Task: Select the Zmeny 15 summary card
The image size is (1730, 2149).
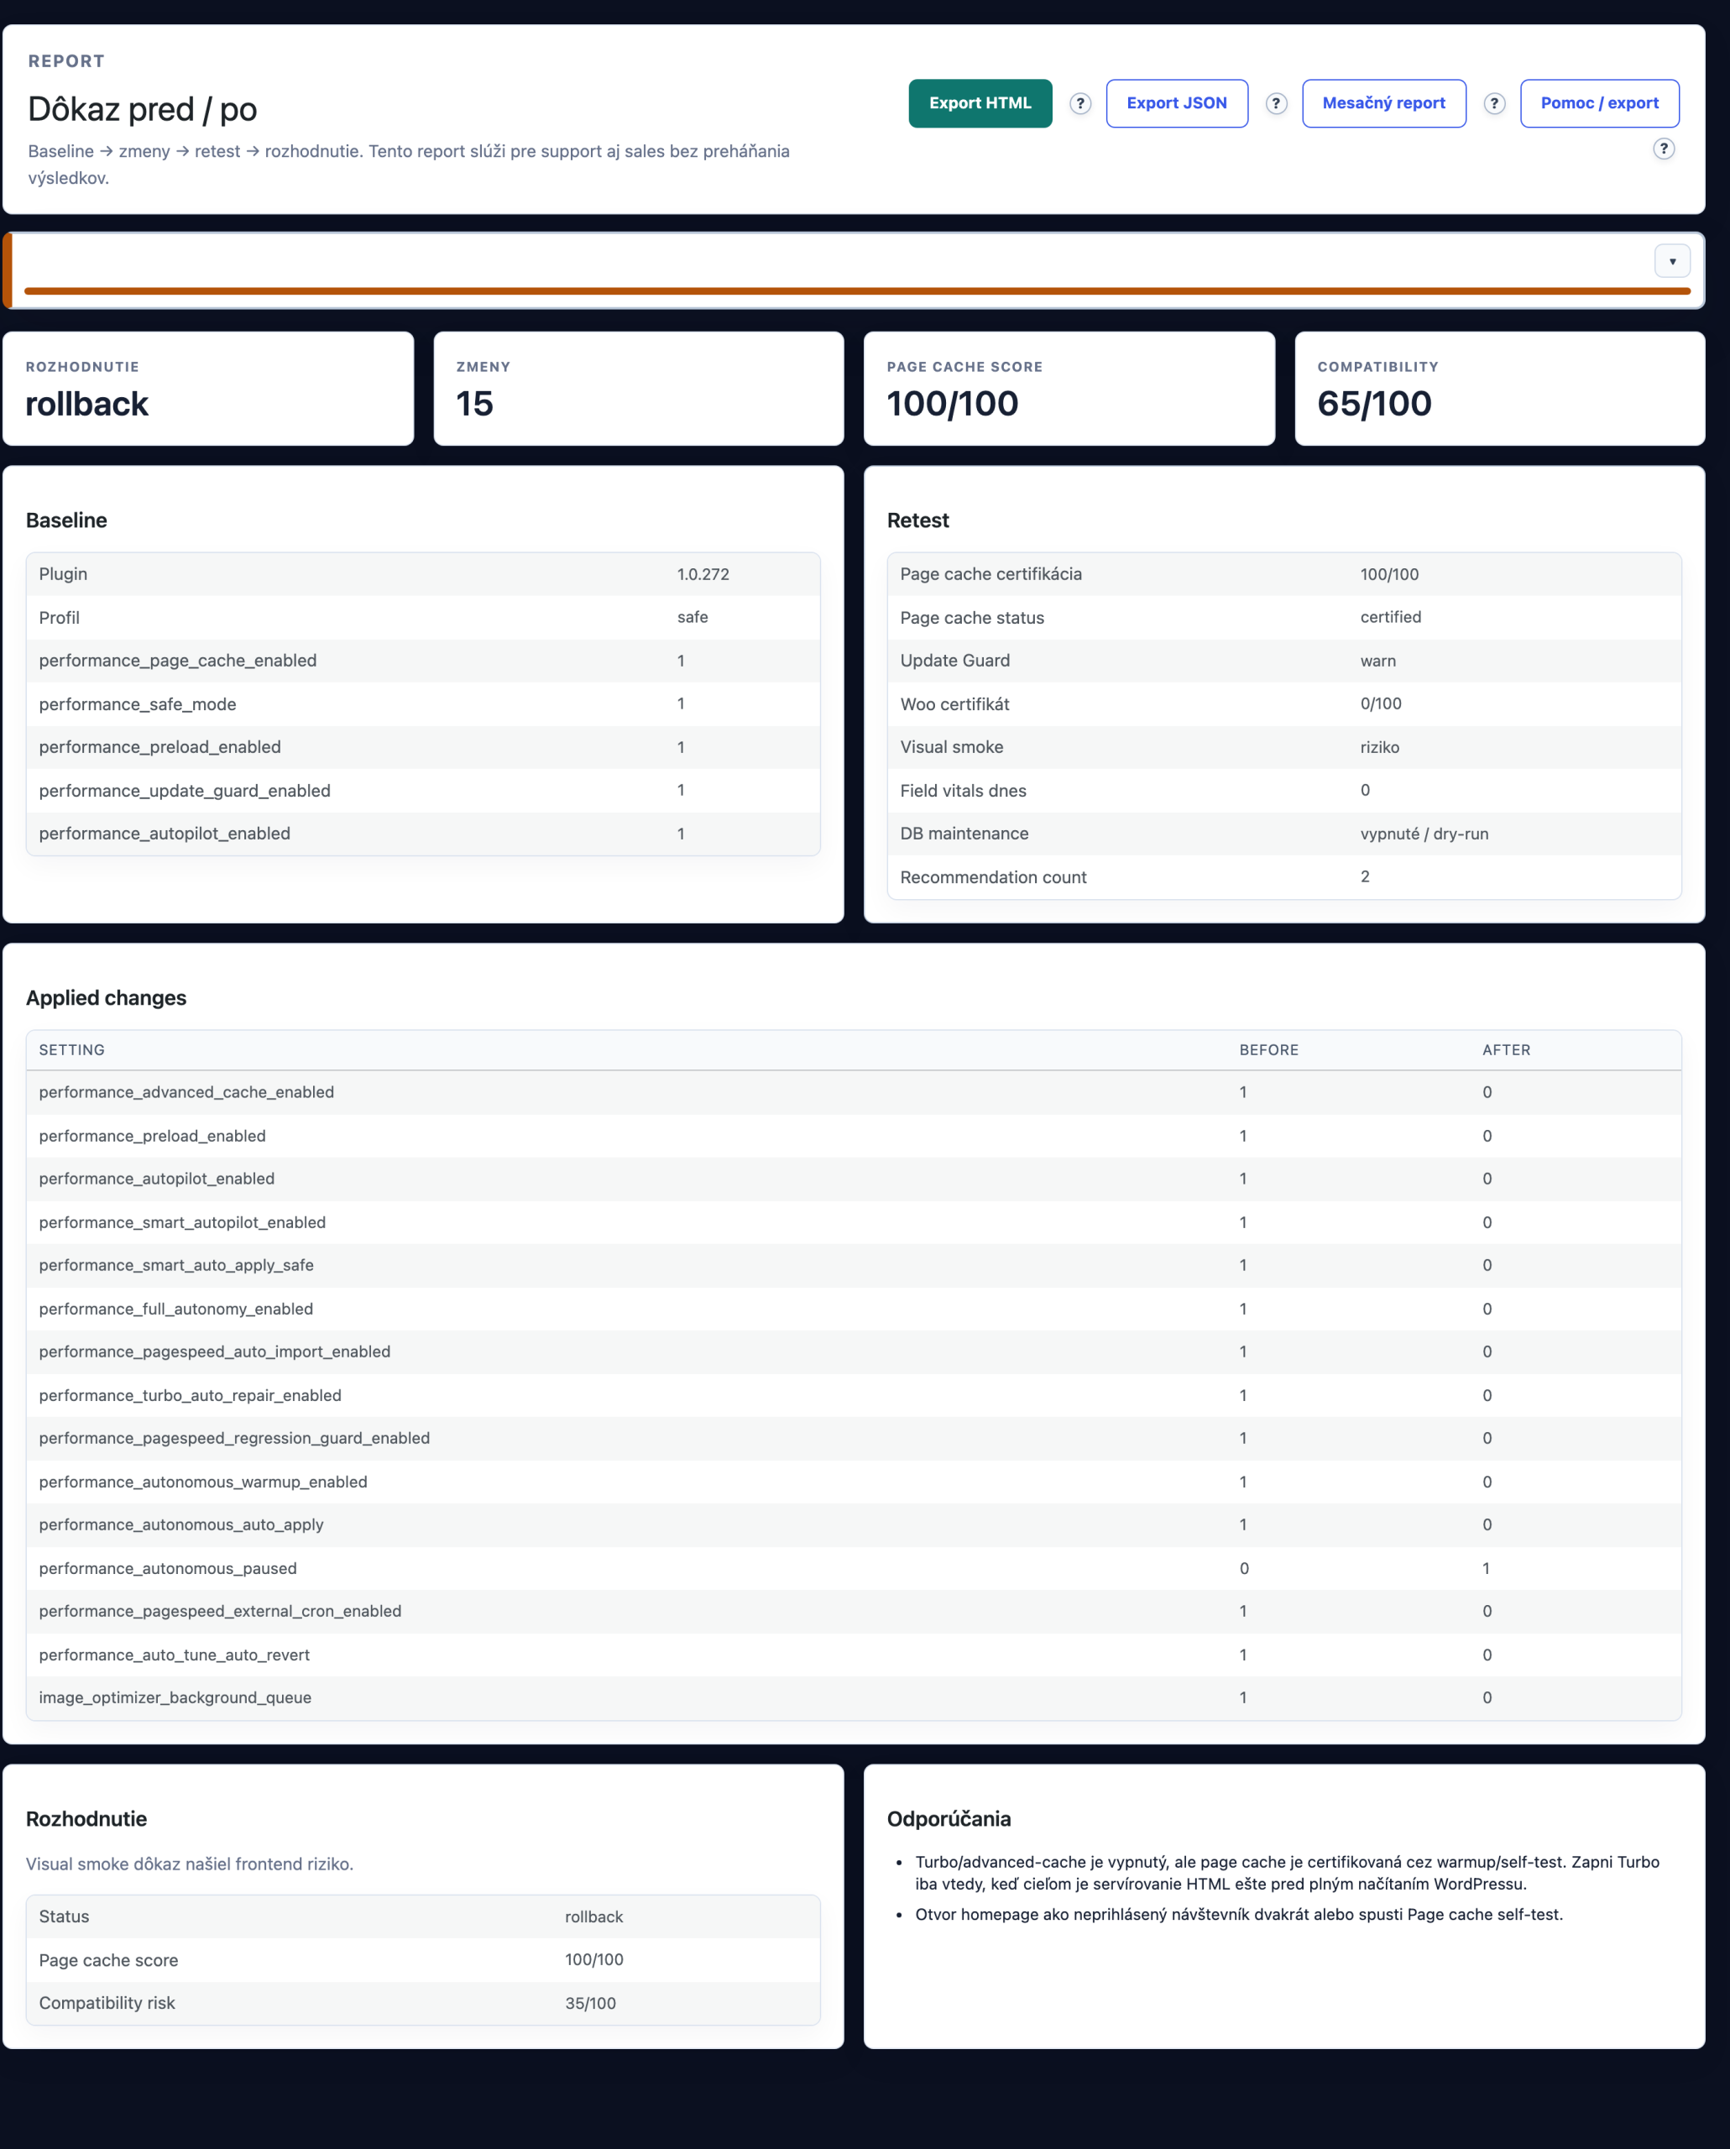Action: pos(639,389)
